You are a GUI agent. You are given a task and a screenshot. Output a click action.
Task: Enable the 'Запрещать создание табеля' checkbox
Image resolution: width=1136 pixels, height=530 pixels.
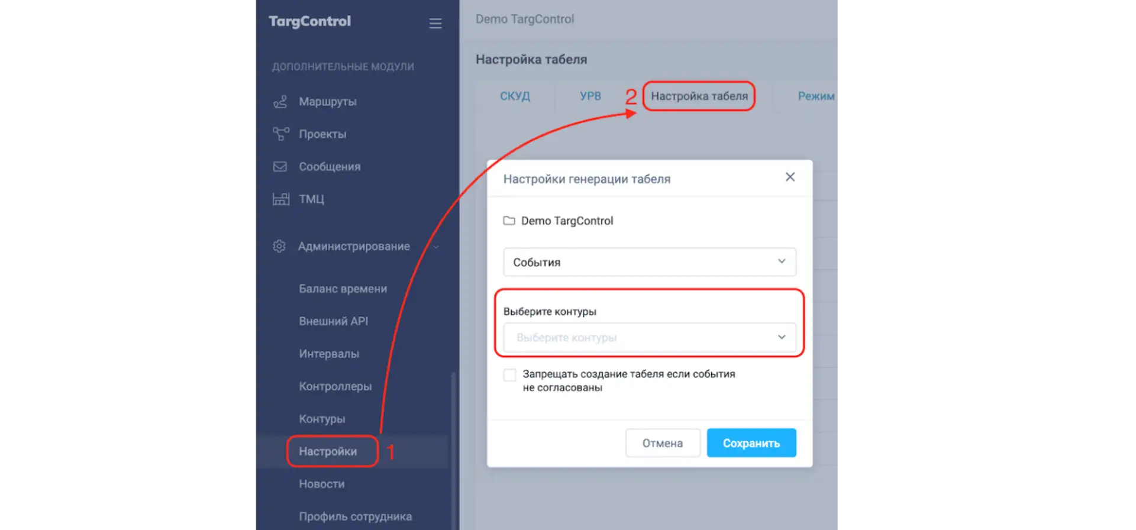[x=509, y=374]
